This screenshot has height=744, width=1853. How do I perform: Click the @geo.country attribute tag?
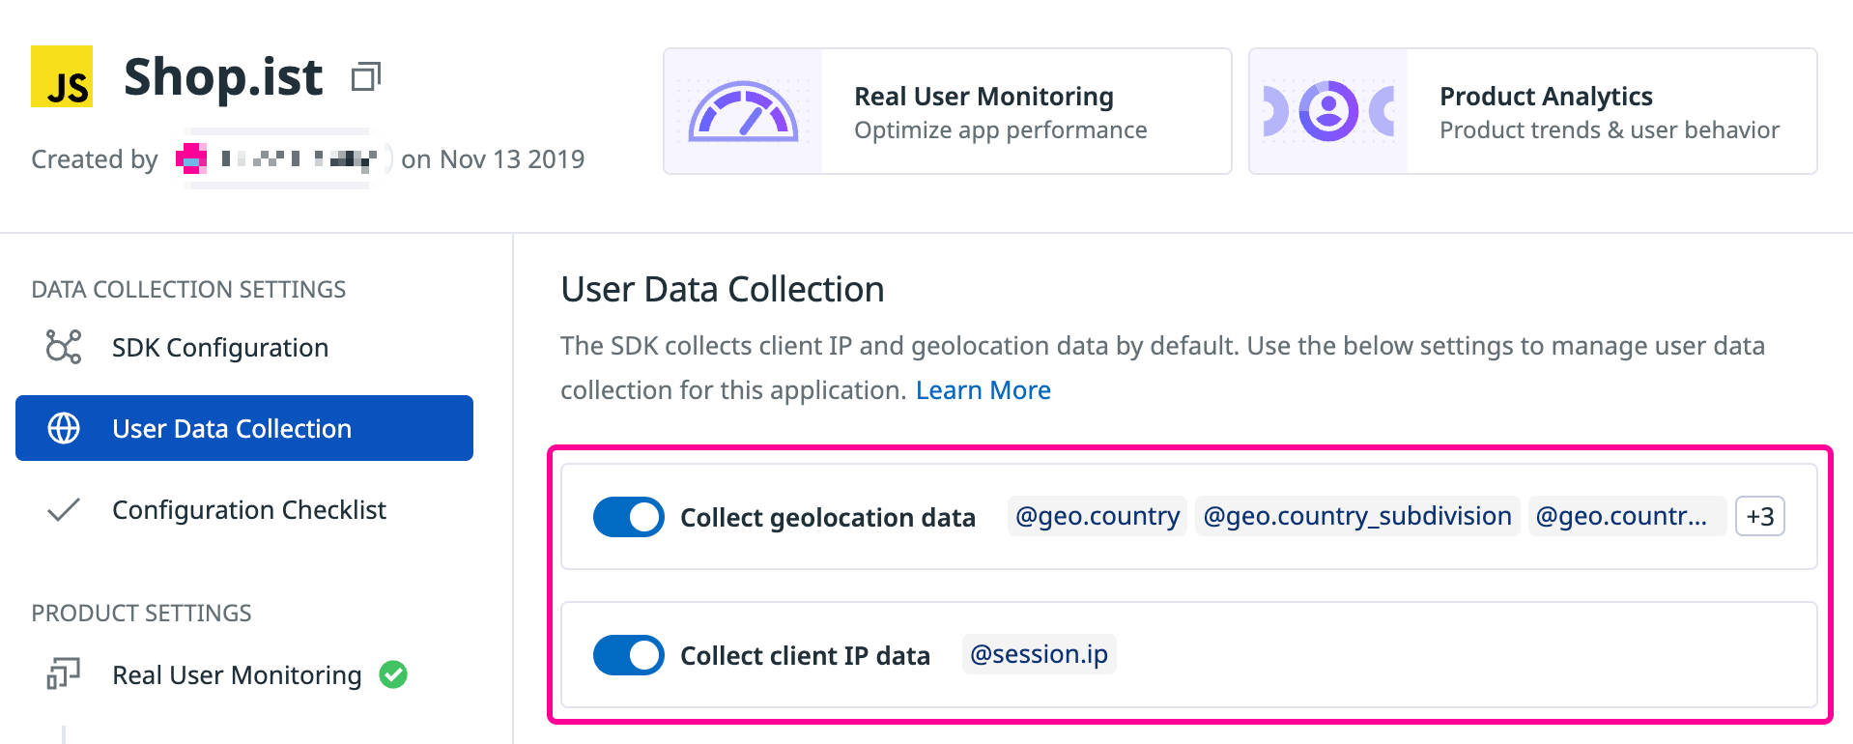coord(1097,517)
